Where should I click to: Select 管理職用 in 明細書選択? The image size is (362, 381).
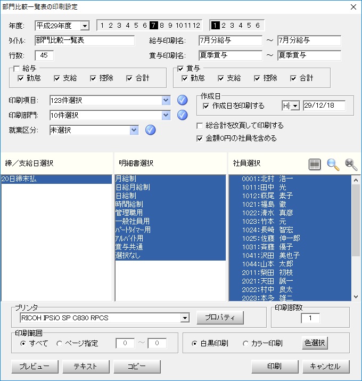click(170, 213)
